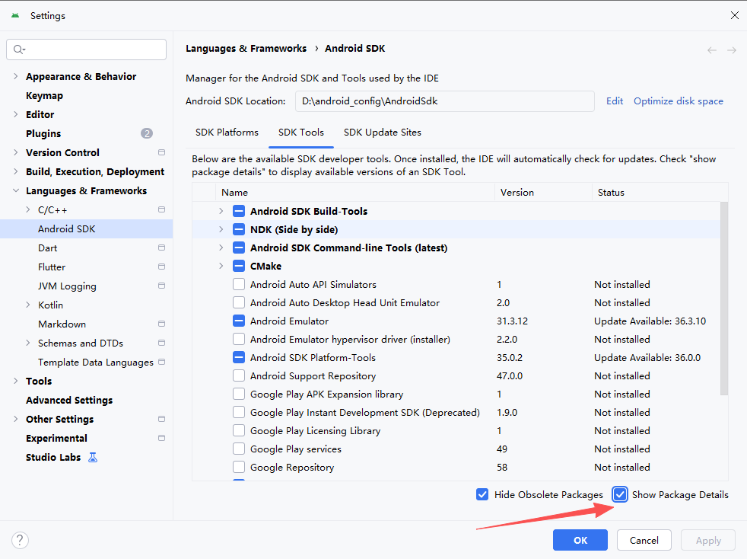Click project-level icon beside Version Control
The width and height of the screenshot is (747, 559).
tap(161, 152)
